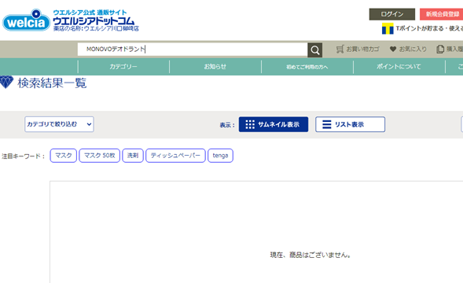Focus the search field containing MONOVOデオドラント

pyautogui.click(x=193, y=50)
